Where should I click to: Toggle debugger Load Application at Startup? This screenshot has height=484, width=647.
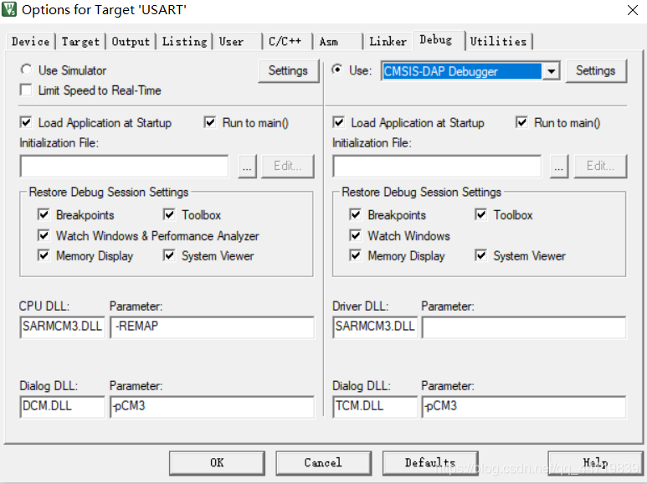[338, 122]
